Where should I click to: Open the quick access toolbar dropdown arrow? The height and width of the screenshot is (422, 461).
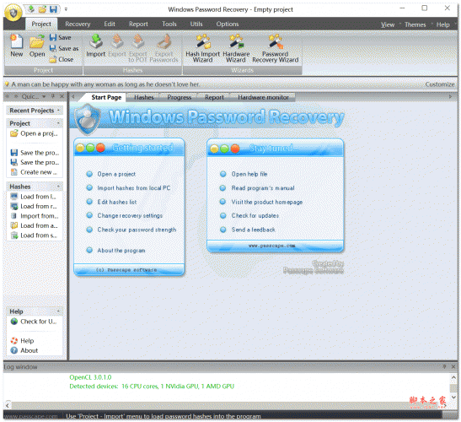(x=66, y=9)
